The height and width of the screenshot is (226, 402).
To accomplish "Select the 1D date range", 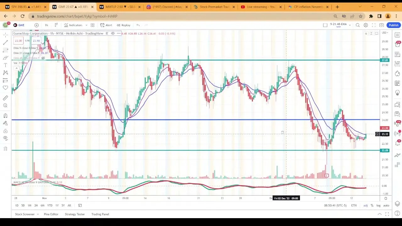I will coord(17,205).
